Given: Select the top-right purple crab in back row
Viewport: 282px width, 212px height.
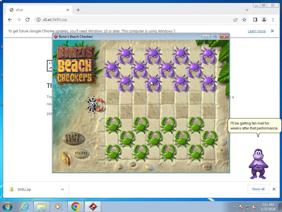Looking at the screenshot, I should (x=208, y=55).
